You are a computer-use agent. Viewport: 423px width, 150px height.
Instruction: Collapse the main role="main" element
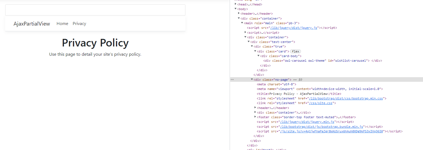[x=242, y=23]
